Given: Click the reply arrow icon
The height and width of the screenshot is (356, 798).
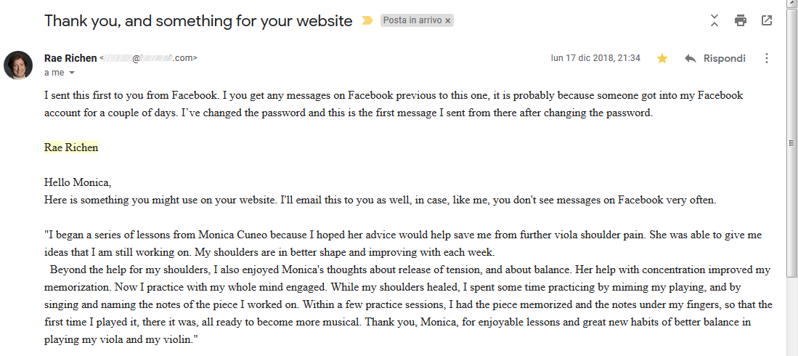Looking at the screenshot, I should (691, 58).
